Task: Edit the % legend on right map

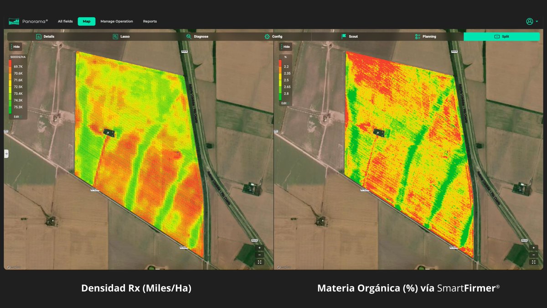Action: [x=284, y=103]
